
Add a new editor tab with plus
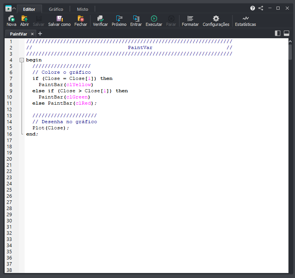(x=40, y=34)
